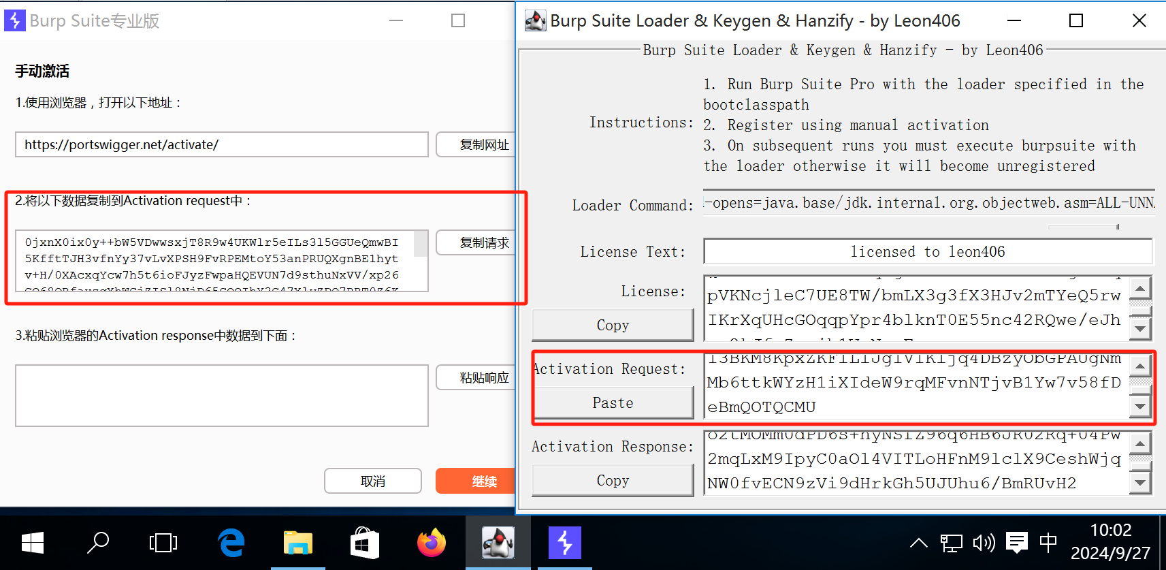Click the portswigger activate URL field
Screen dimensions: 1166x570
[x=222, y=144]
